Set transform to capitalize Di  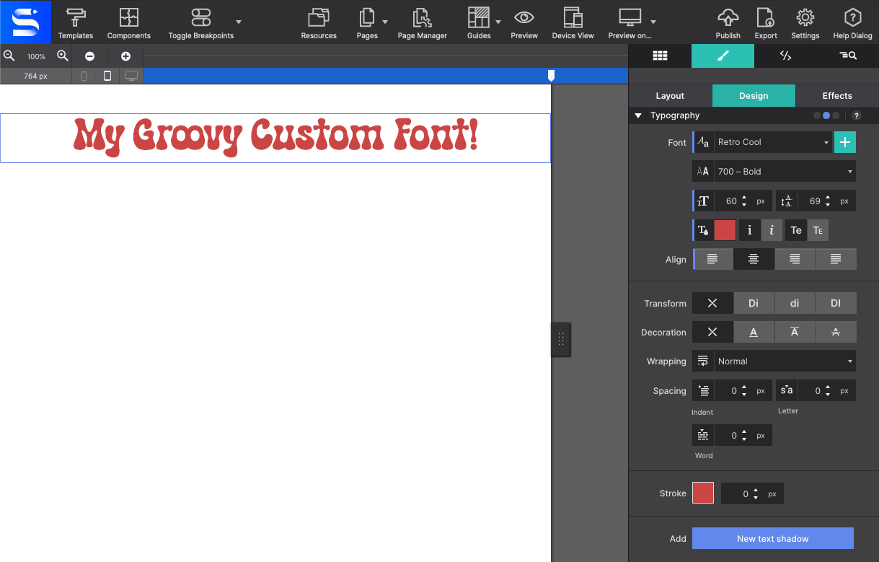pyautogui.click(x=754, y=303)
